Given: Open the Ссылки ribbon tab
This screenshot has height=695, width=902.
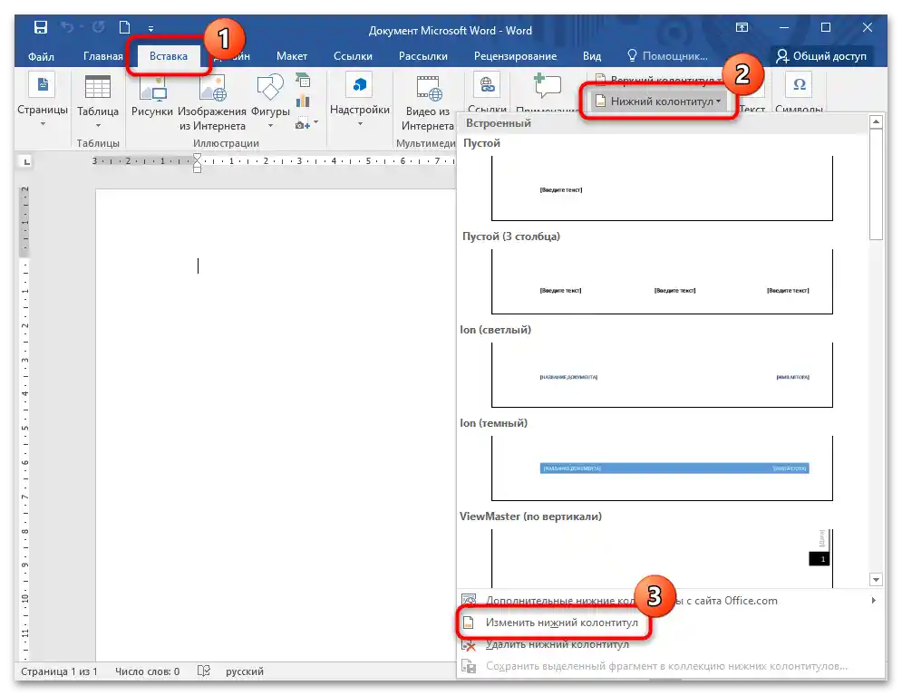Looking at the screenshot, I should (x=353, y=56).
